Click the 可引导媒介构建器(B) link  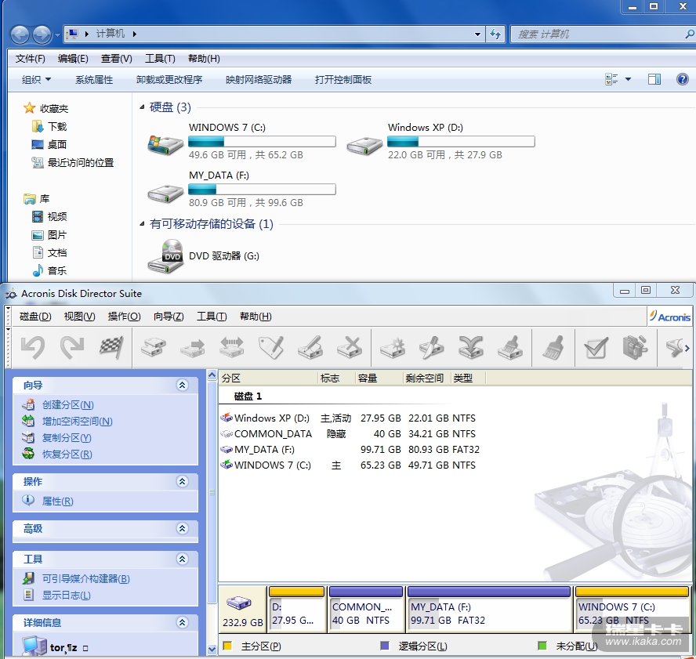[85, 578]
